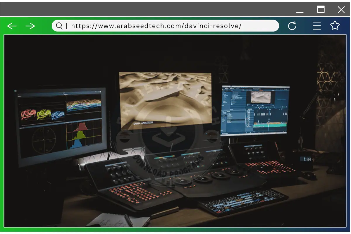Click the EMMA APPLETON caption on the viewer
The width and height of the screenshot is (351, 234).
143,123
